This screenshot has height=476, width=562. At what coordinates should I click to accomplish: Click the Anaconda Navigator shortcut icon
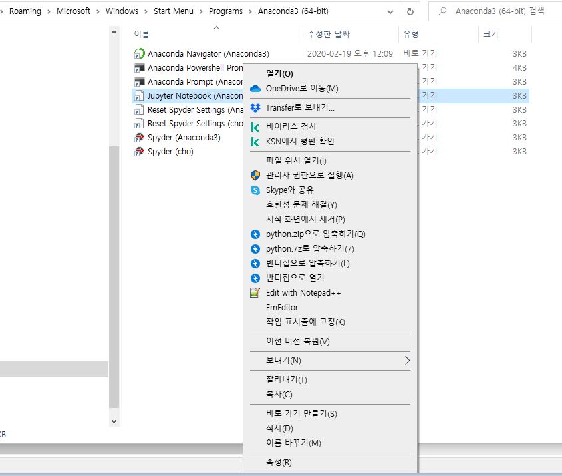(x=139, y=53)
